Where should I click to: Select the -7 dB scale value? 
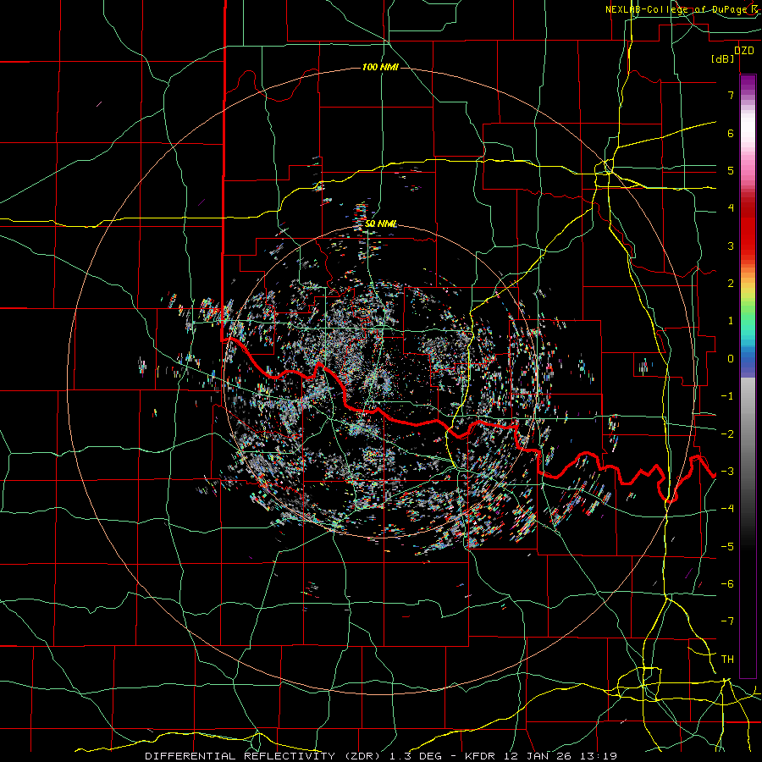tap(727, 621)
